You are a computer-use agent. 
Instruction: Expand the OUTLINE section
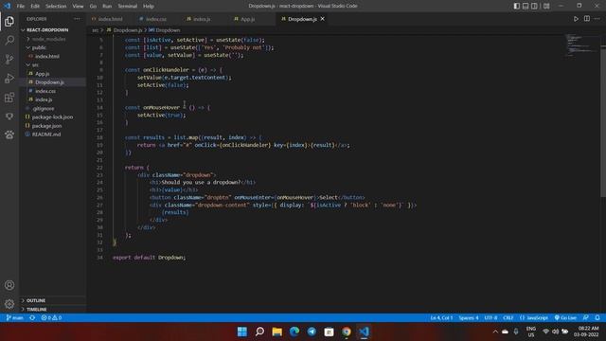(x=36, y=300)
